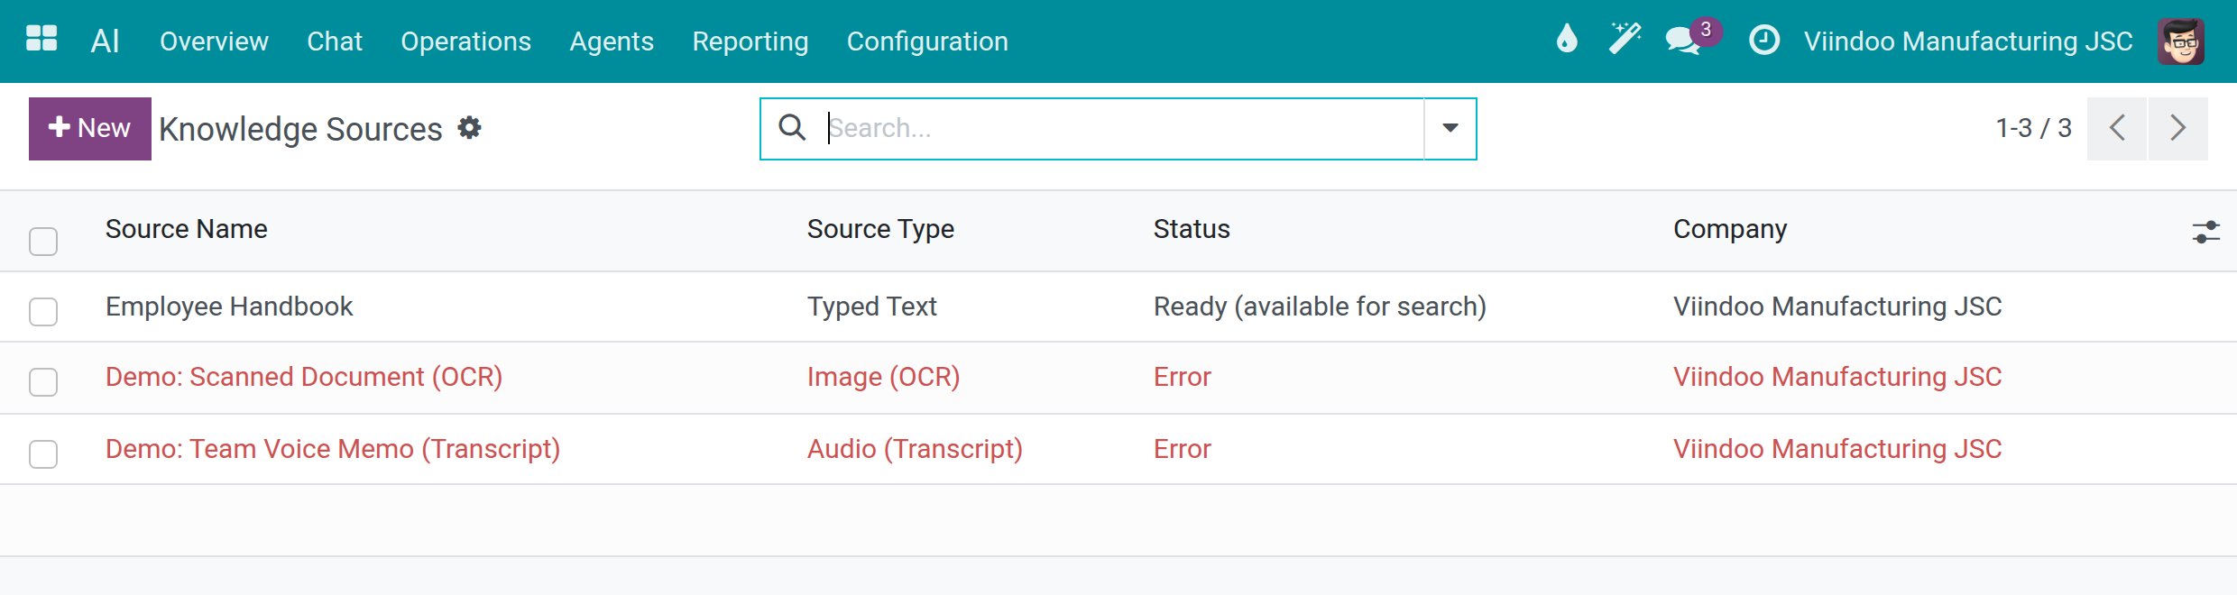The width and height of the screenshot is (2237, 595).
Task: Create a record with New button
Action: pos(90,129)
